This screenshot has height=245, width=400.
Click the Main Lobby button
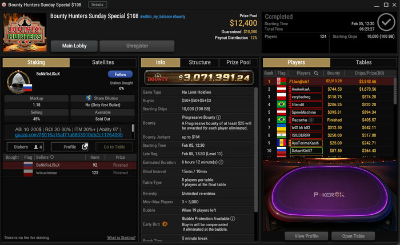[74, 46]
